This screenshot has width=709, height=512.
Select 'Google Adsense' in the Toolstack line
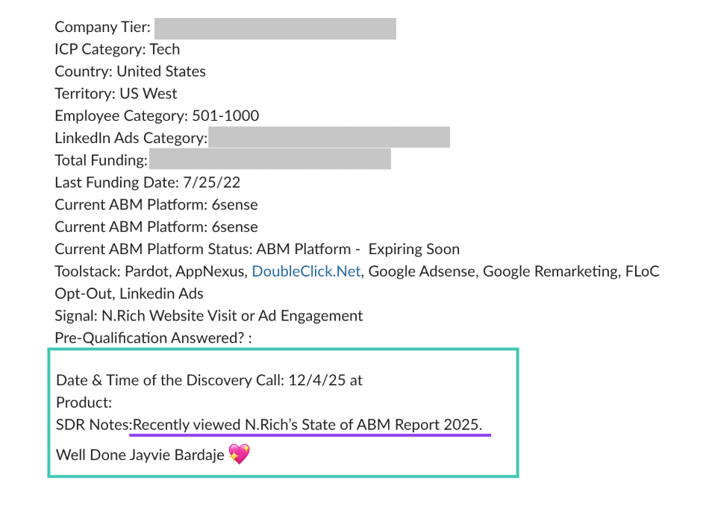tap(421, 271)
